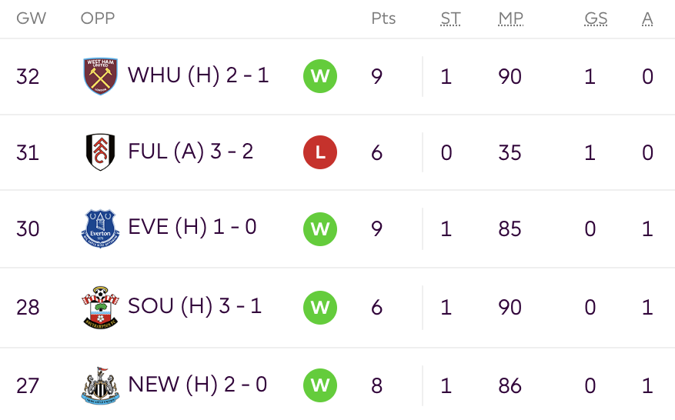Click the W result badge for Newcastle
Image resolution: width=675 pixels, height=420 pixels.
tap(320, 385)
